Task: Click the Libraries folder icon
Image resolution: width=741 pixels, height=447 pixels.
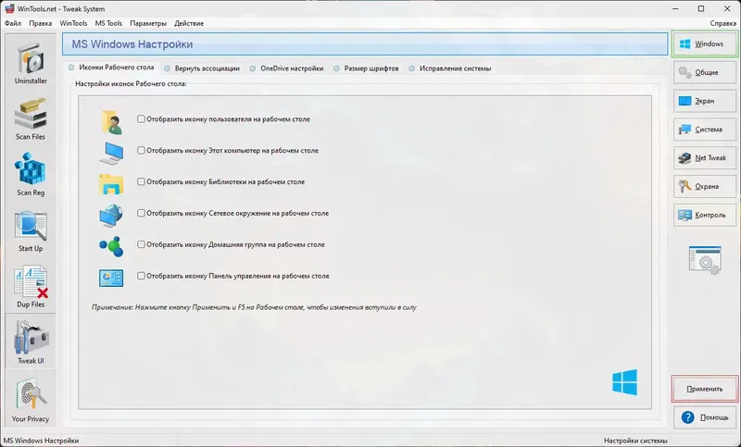Action: [x=111, y=184]
